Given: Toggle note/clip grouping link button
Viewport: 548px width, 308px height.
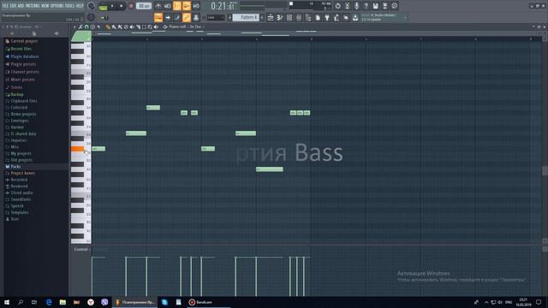Looking at the screenshot, I should 187,17.
